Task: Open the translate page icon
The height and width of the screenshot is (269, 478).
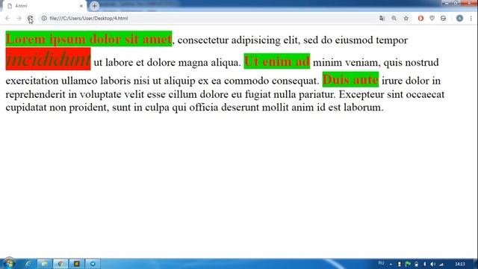Action: click(x=382, y=18)
